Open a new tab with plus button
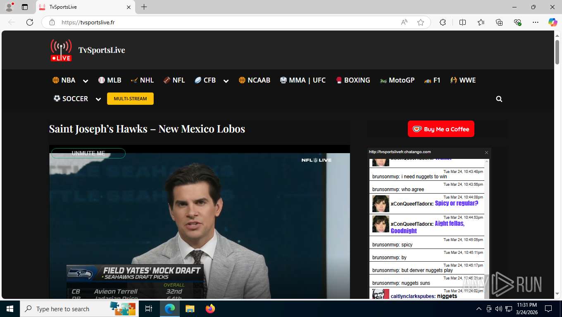The image size is (562, 317). pos(144,7)
